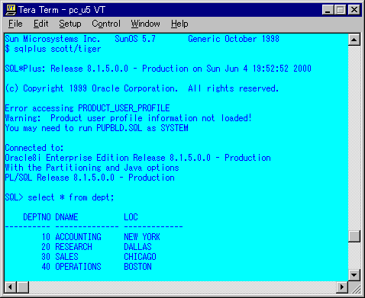Image resolution: width=365 pixels, height=298 pixels.
Task: Click the ACCOUNTING department name
Action: coord(78,237)
